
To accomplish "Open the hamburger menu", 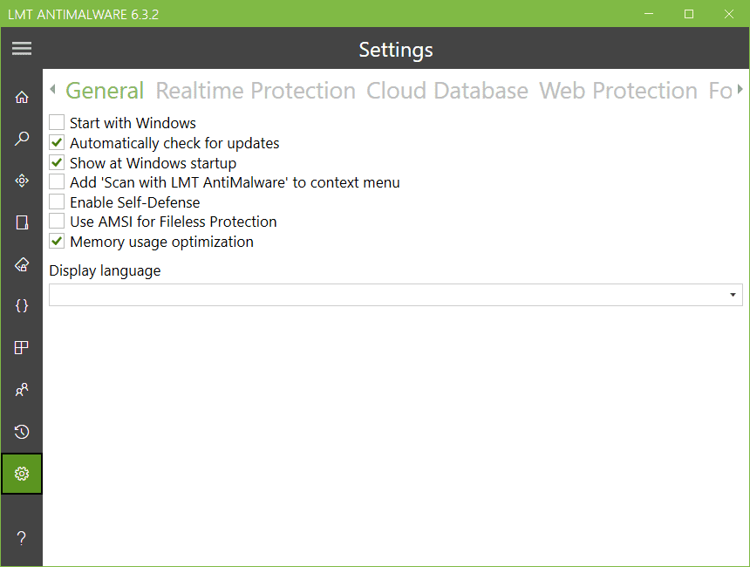I will click(x=22, y=49).
